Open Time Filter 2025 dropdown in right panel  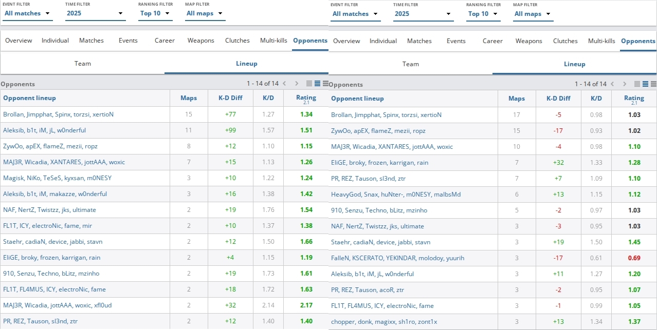pyautogui.click(x=423, y=14)
